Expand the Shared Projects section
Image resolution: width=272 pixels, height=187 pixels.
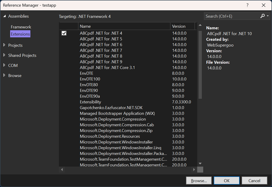[4, 55]
